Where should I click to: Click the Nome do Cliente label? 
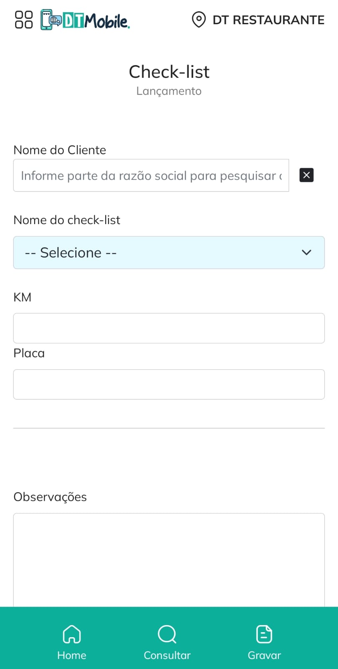point(60,150)
